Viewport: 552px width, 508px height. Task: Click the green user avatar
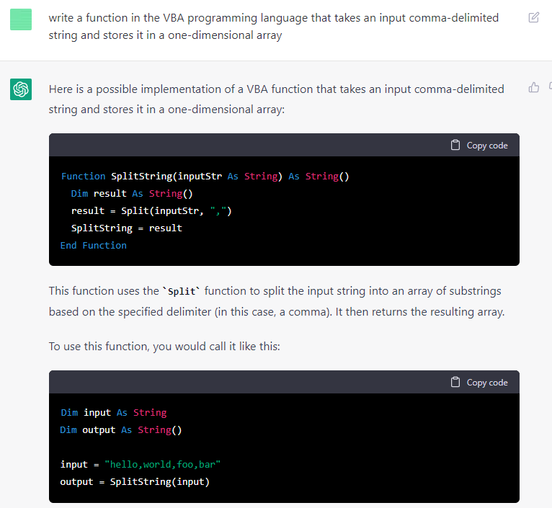[x=21, y=19]
